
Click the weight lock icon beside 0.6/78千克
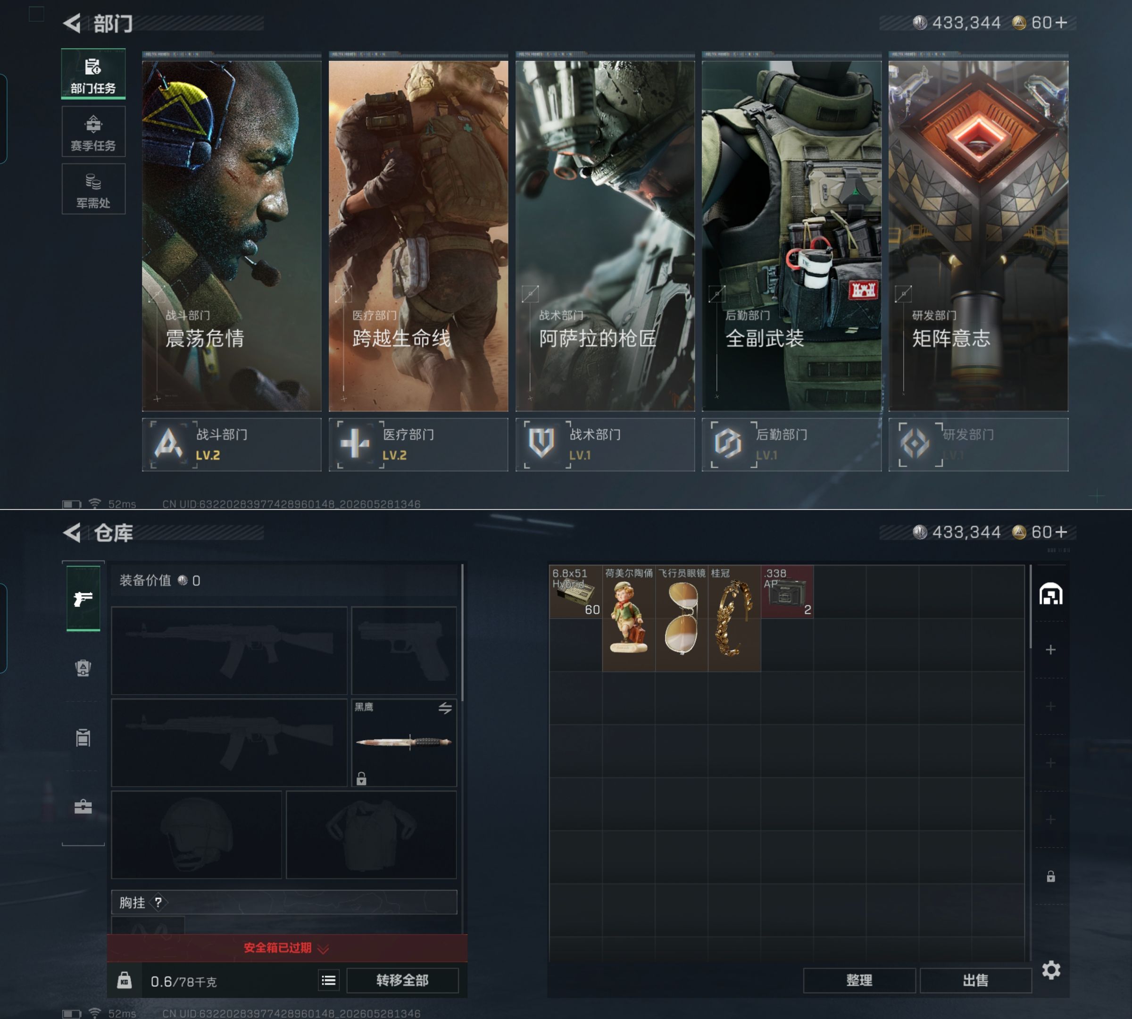coord(125,980)
